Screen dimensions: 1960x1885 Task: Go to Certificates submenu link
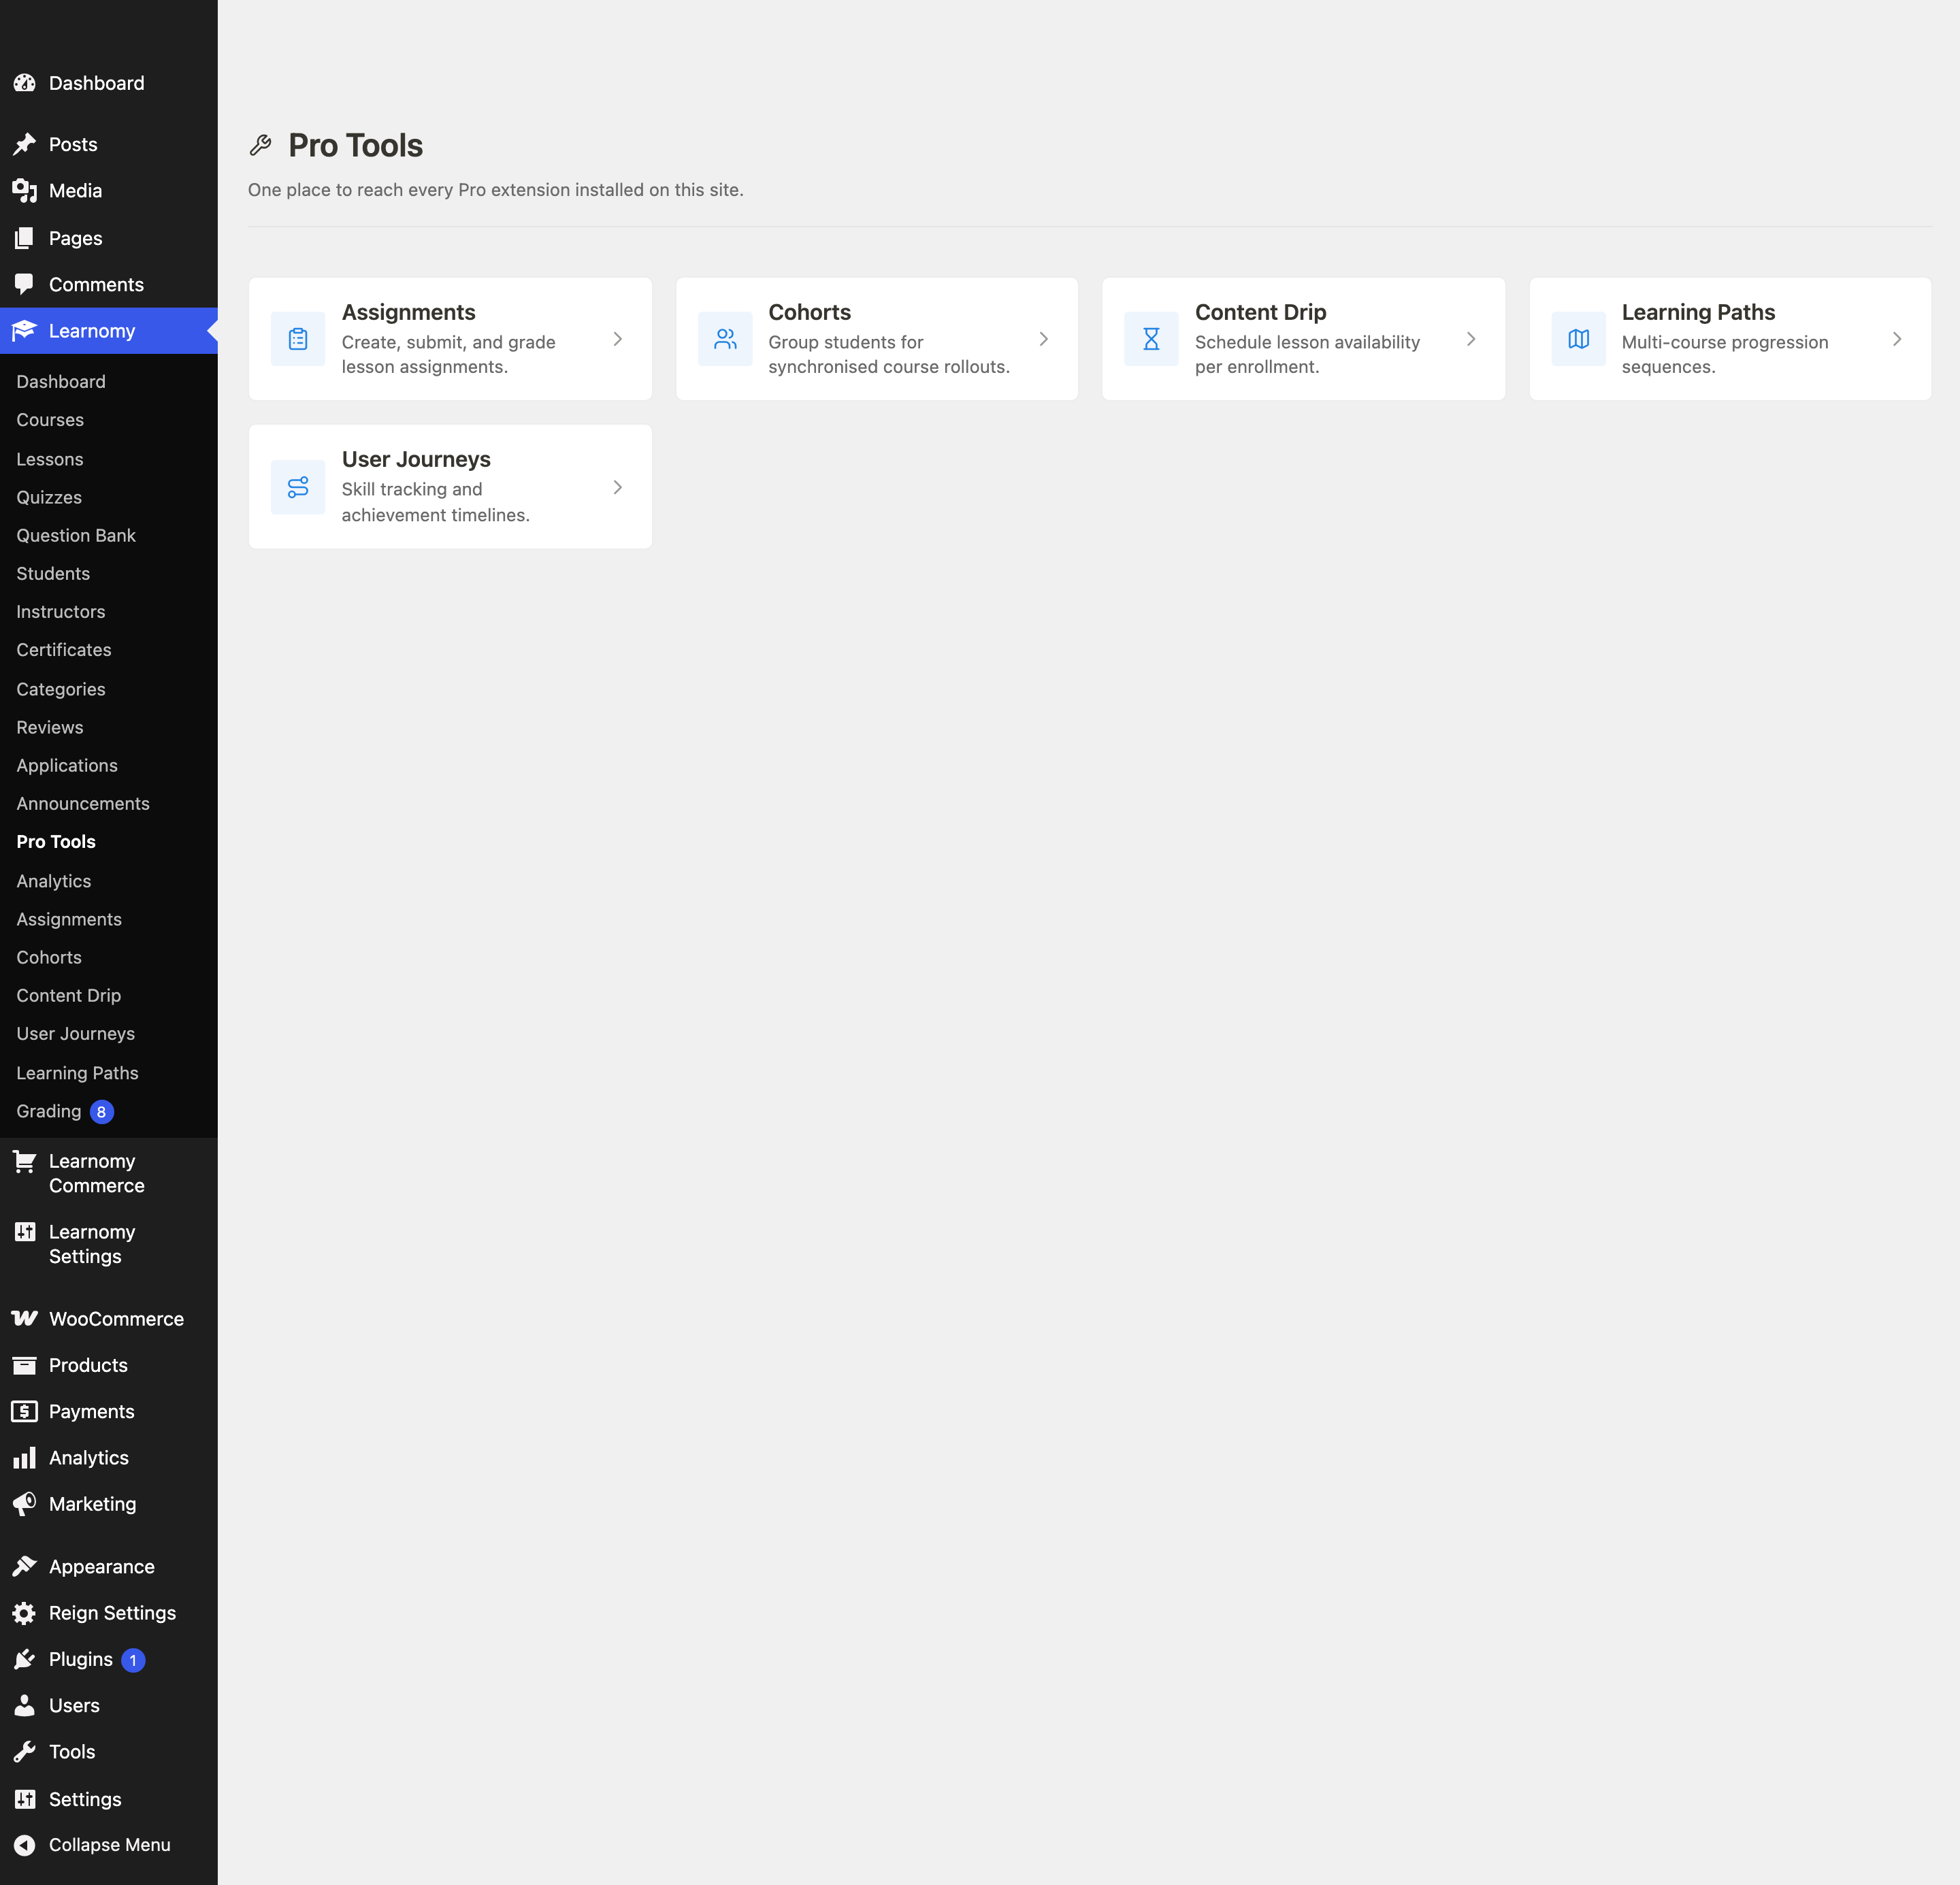point(64,649)
